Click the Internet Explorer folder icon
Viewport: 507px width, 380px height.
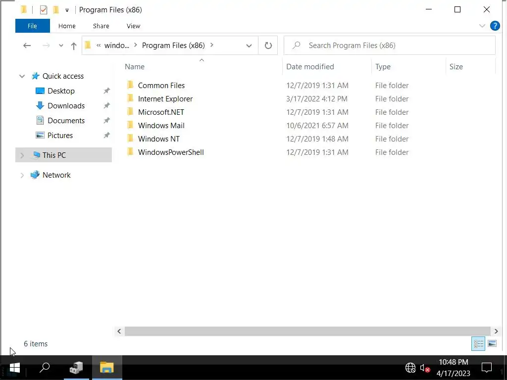point(130,98)
